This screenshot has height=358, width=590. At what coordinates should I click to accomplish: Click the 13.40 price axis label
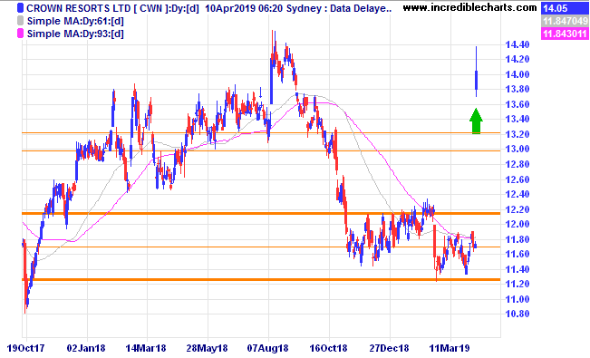click(517, 119)
